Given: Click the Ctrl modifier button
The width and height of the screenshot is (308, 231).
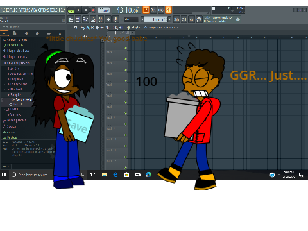Looking at the screenshot, I should tap(184, 19).
